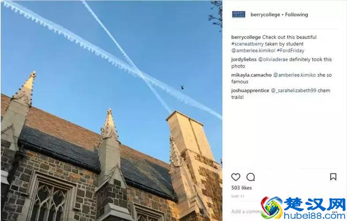
Task: View the 503 likes list
Action: (x=241, y=188)
